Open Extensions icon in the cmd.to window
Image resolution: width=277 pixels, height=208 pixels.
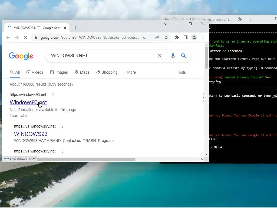click(x=240, y=19)
